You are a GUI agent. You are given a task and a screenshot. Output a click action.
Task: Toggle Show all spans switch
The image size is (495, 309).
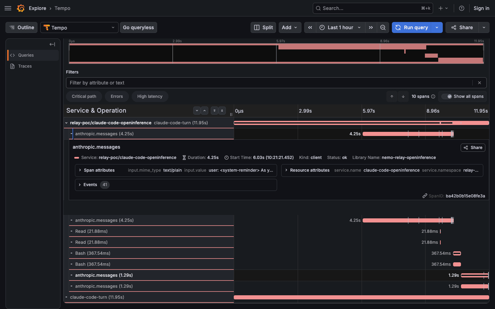click(x=447, y=96)
